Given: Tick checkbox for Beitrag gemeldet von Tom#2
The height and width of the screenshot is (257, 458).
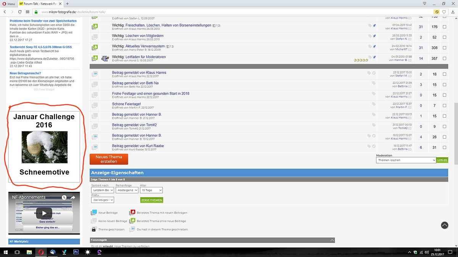Looking at the screenshot, I should pyautogui.click(x=444, y=126).
